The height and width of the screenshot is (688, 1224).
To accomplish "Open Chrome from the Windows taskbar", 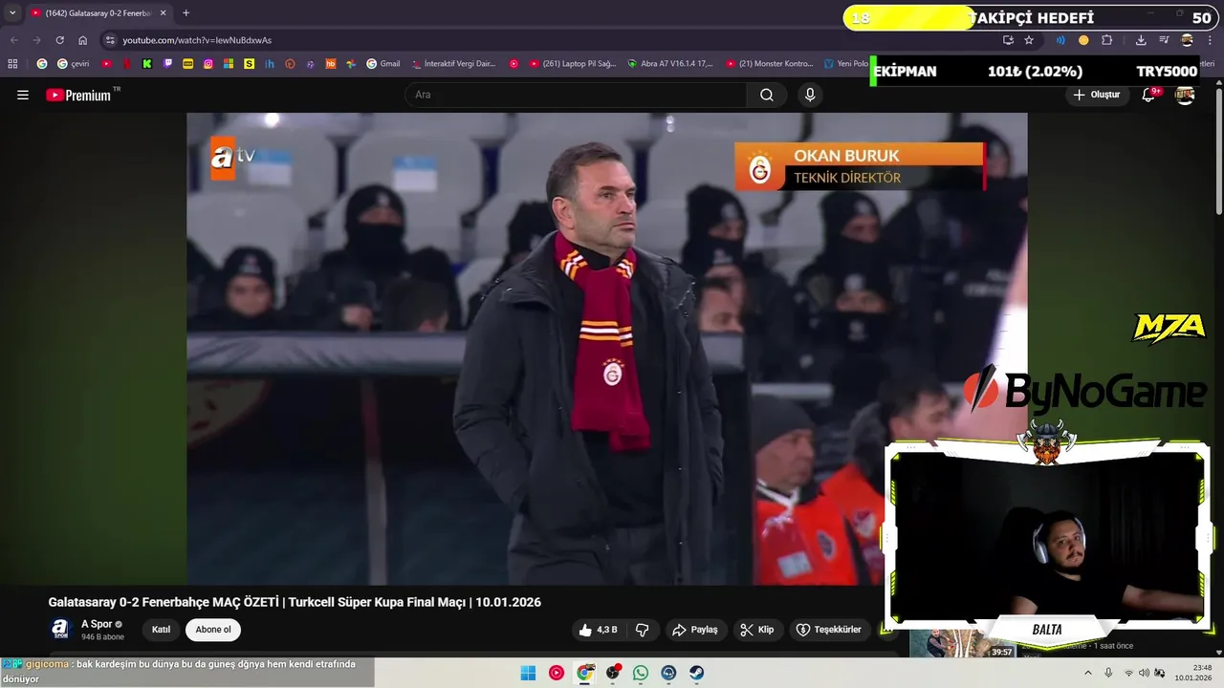I will [584, 673].
